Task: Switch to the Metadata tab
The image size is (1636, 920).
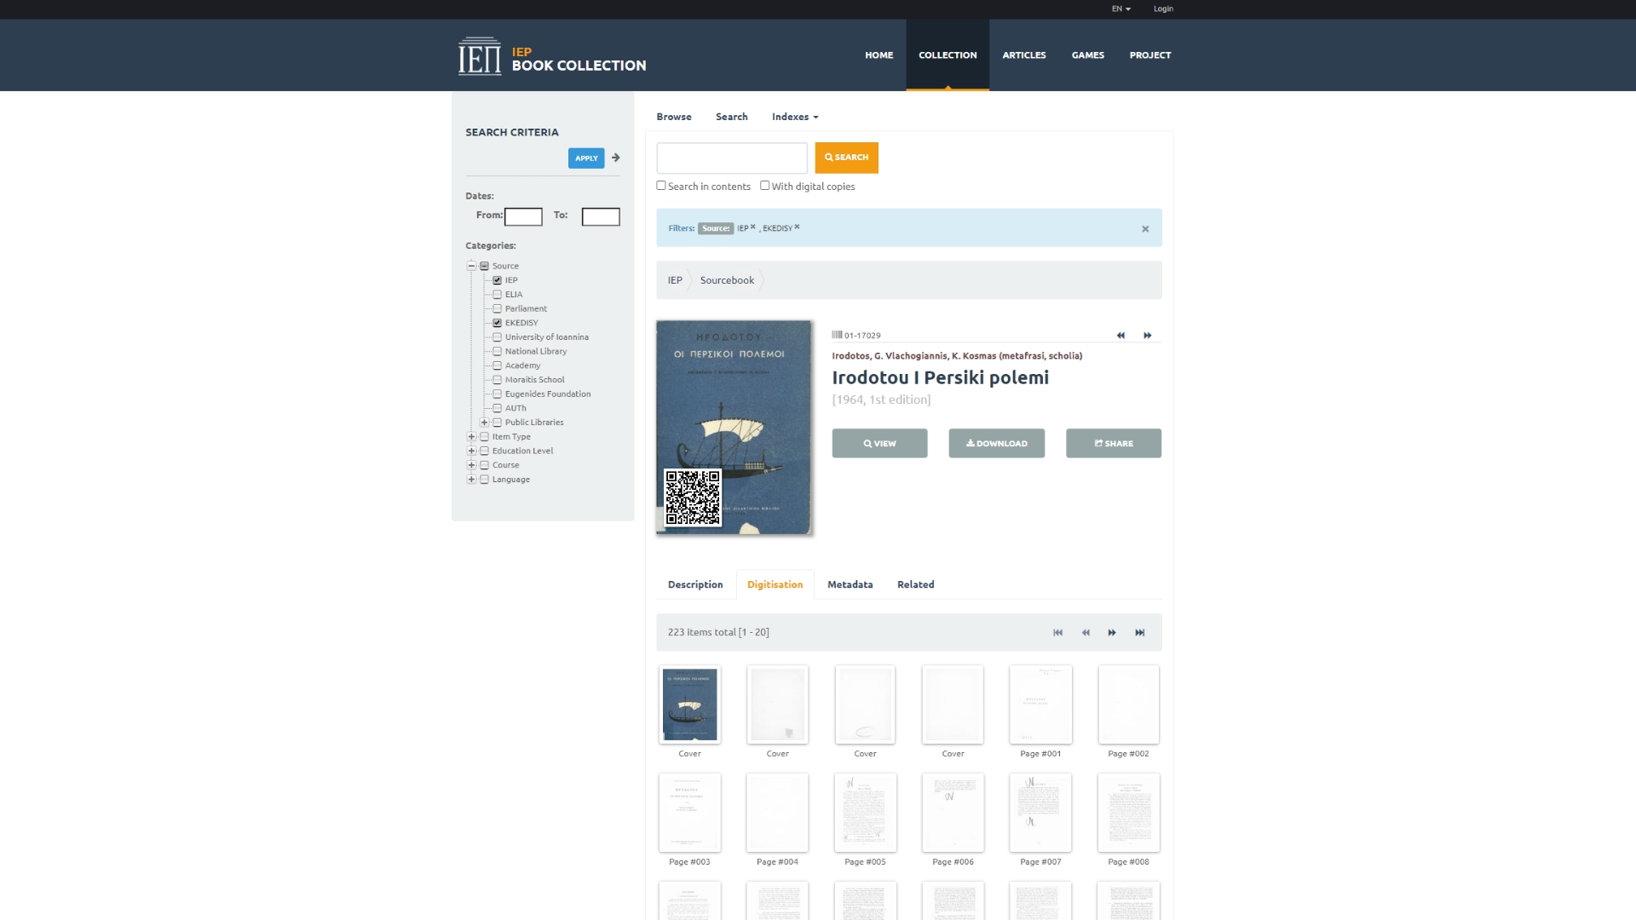Action: coord(850,584)
